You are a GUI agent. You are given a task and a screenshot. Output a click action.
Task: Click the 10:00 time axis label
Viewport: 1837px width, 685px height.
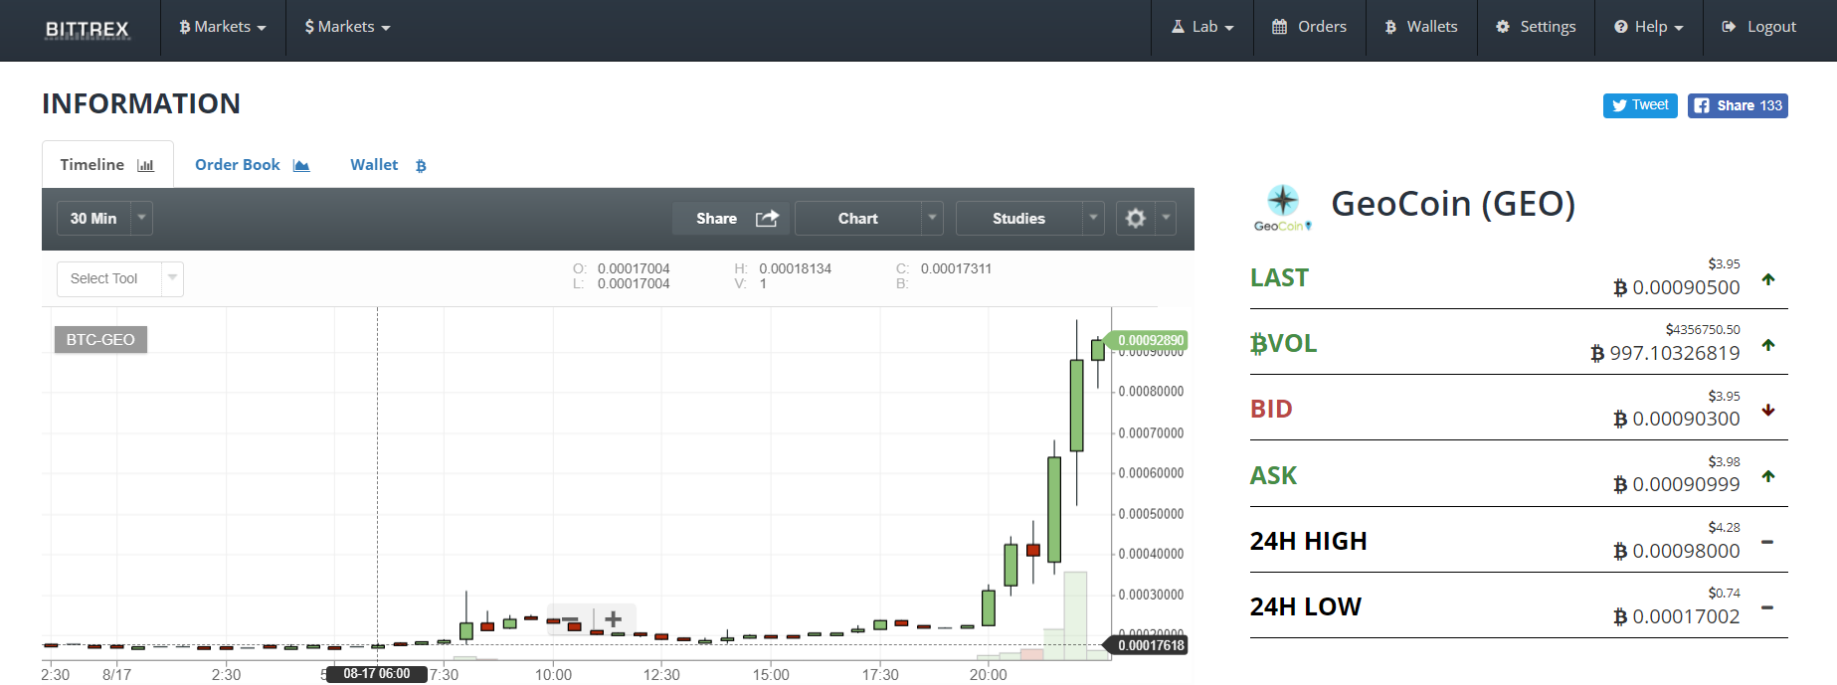coord(553,674)
